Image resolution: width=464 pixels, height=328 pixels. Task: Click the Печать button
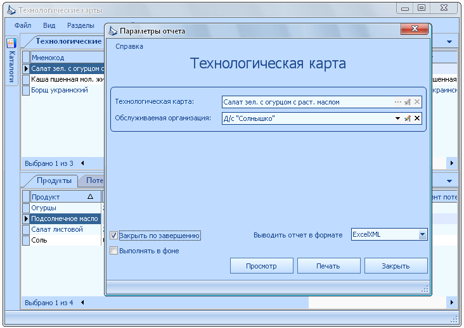tap(328, 266)
